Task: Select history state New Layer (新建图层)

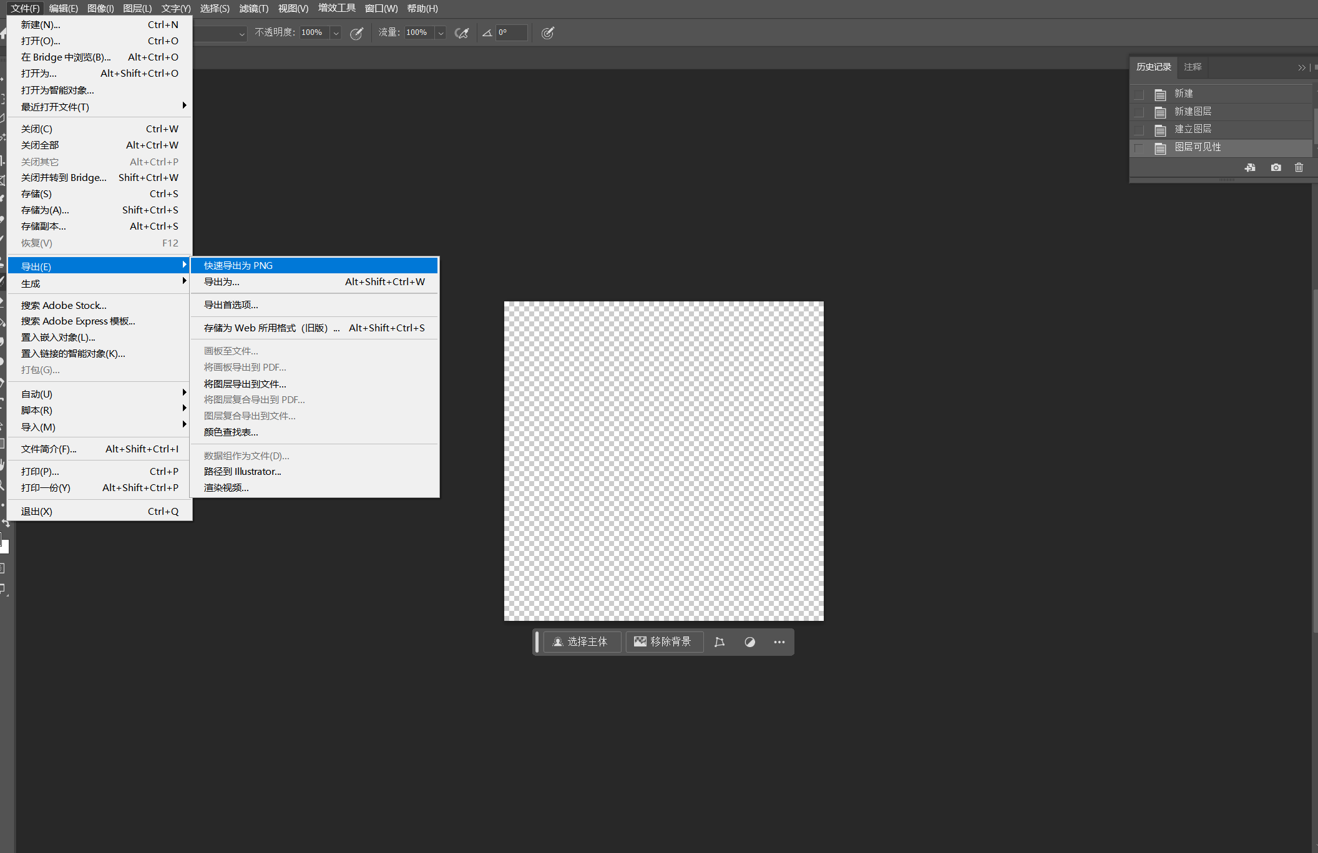Action: [x=1221, y=112]
